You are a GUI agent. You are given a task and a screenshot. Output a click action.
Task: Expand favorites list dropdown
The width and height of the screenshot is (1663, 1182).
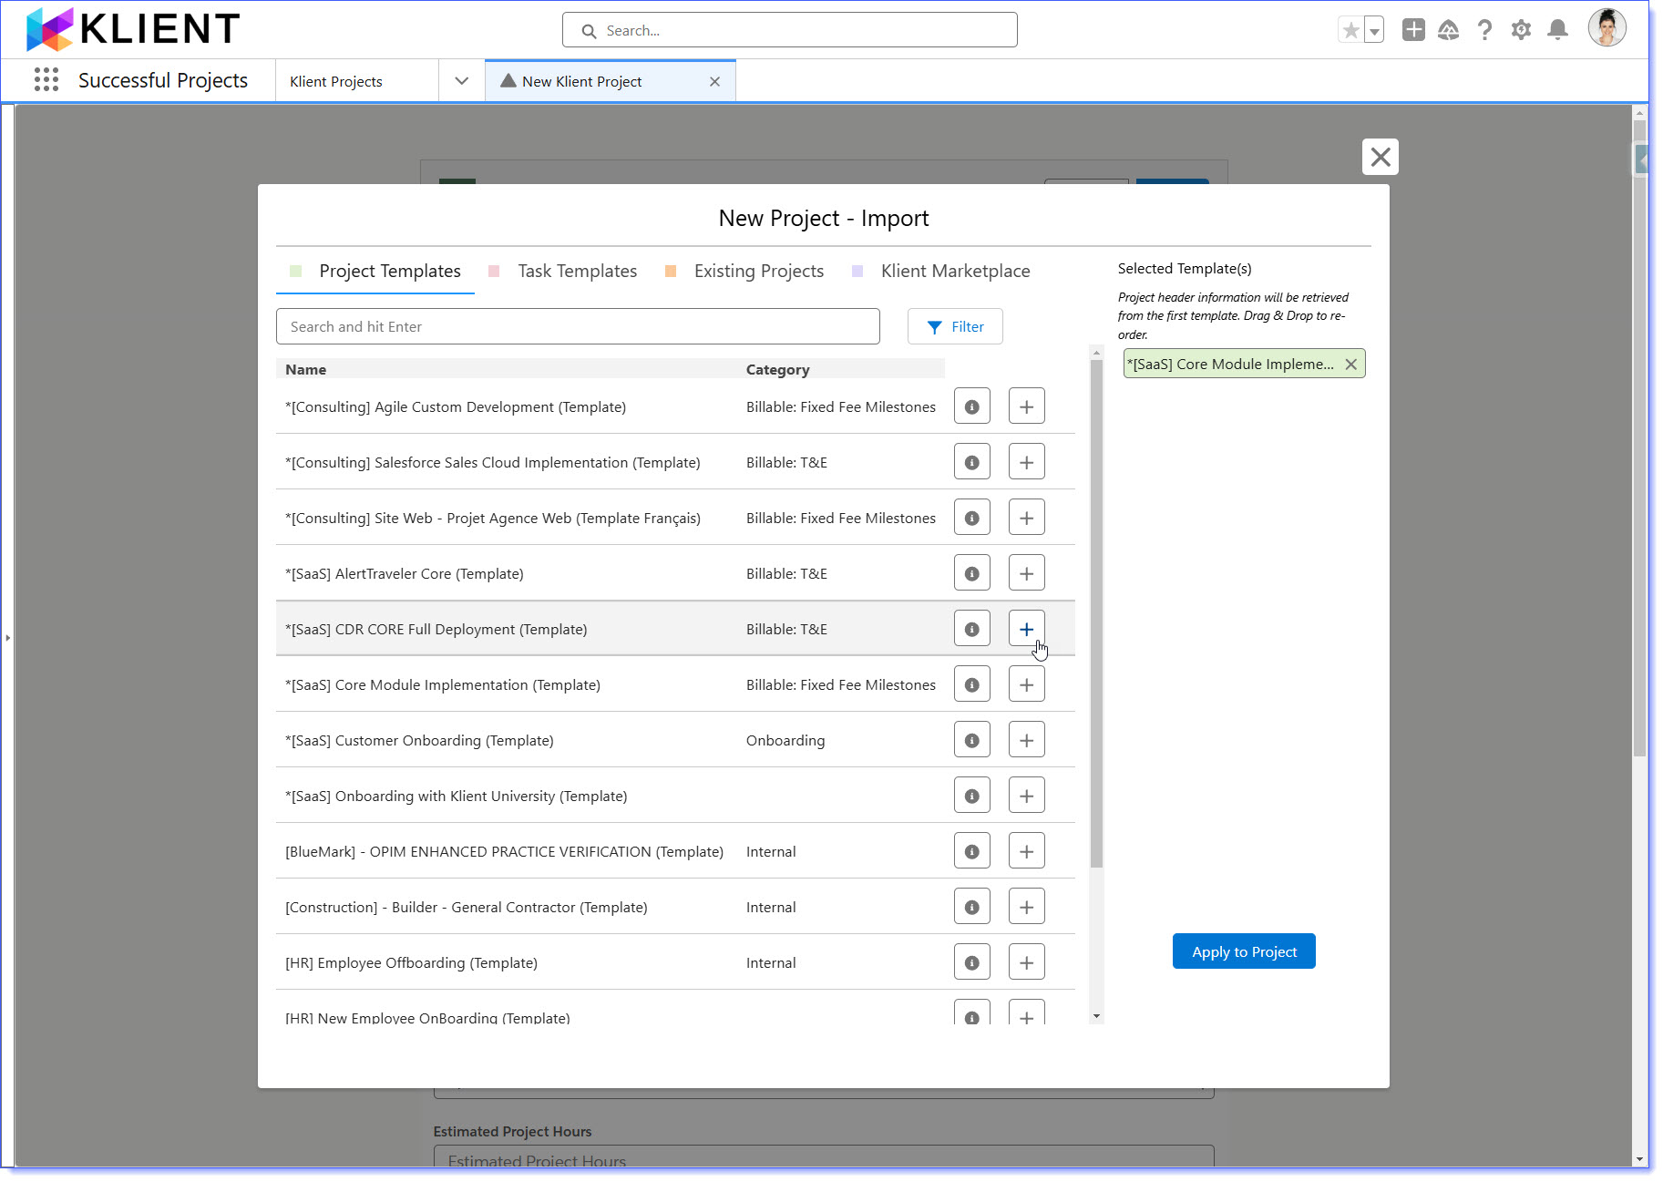click(x=1374, y=30)
